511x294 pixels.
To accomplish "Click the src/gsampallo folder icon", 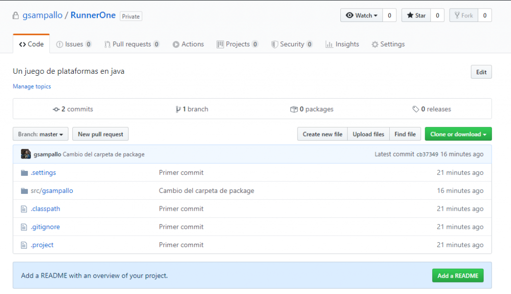I will click(x=24, y=191).
